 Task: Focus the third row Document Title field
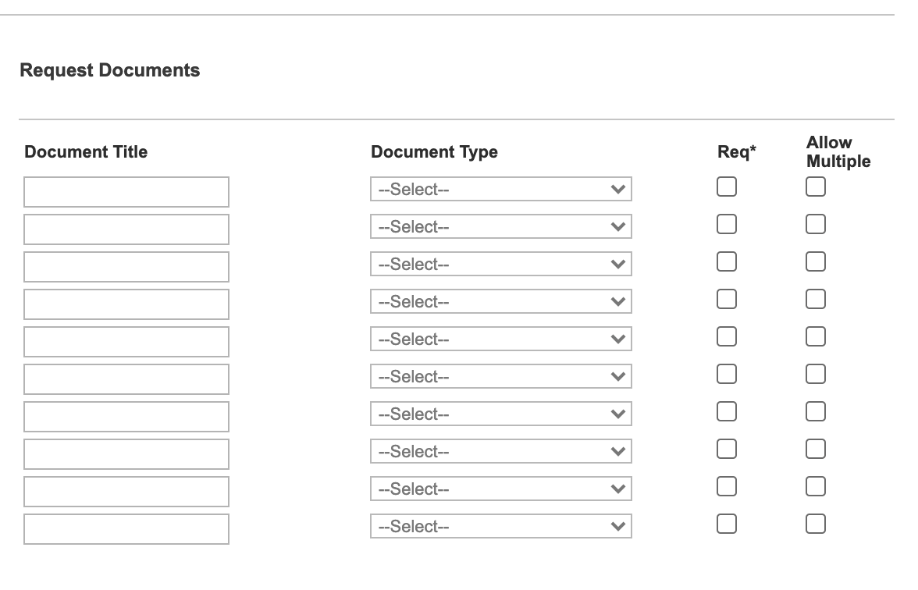[126, 267]
